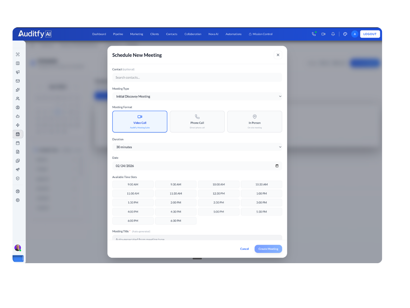The width and height of the screenshot is (410, 308).
Task: Open the Duration dropdown
Action: [x=197, y=147]
